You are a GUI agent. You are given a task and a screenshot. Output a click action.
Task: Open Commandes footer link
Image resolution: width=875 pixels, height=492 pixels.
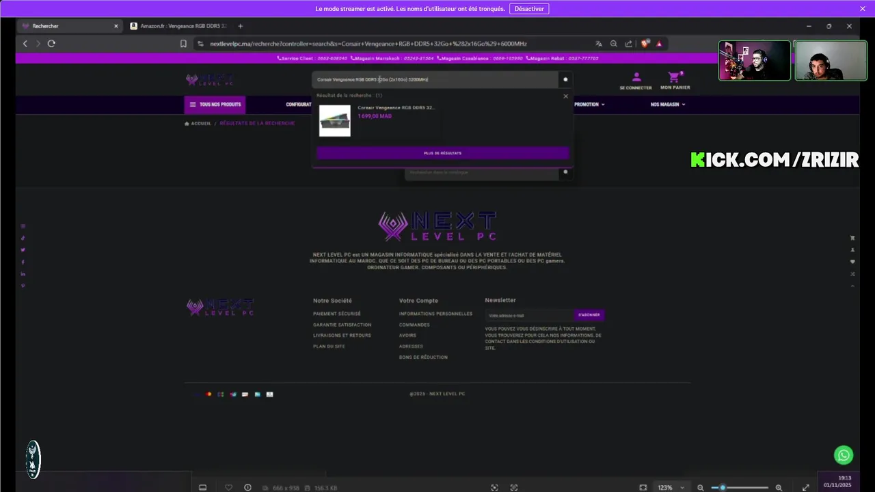tap(414, 325)
